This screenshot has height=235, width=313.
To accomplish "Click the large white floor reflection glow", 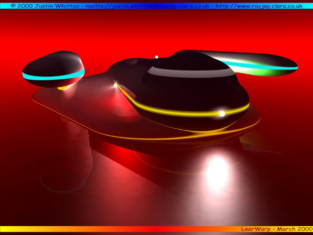I will (217, 171).
